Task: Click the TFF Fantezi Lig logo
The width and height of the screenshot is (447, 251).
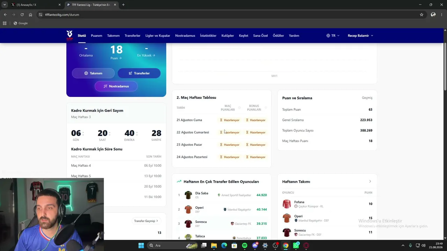Action: coord(69,36)
